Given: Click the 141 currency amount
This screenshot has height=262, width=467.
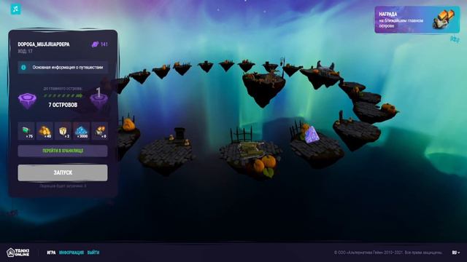Looking at the screenshot, I should [104, 44].
